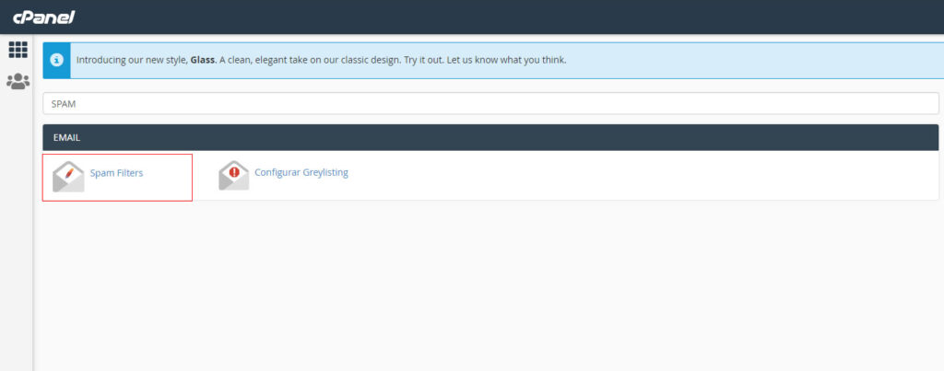Select the EMAIL label text in header
The height and width of the screenshot is (371, 944).
65,138
